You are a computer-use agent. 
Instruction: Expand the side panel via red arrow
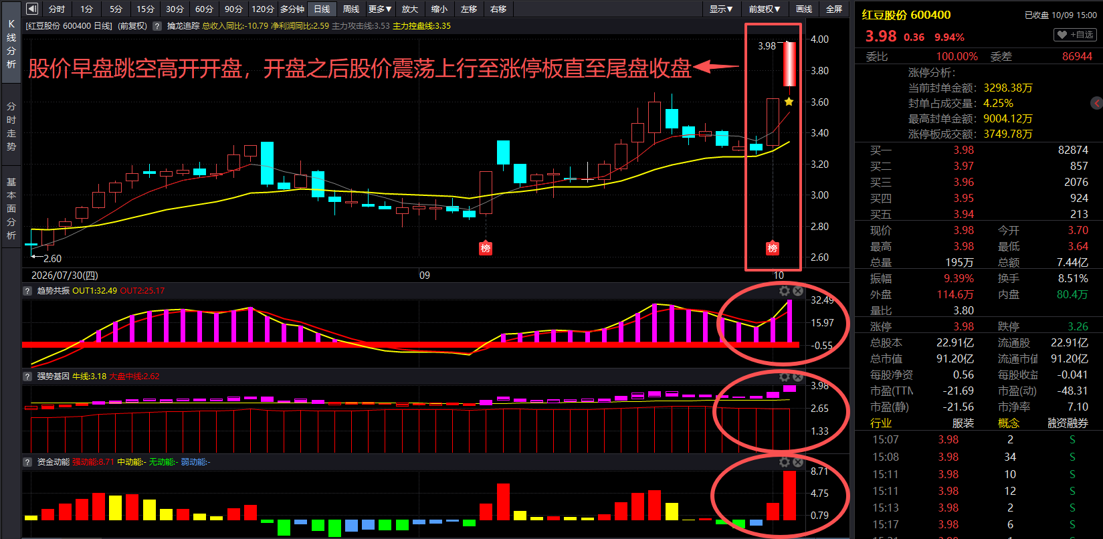pos(1097,103)
